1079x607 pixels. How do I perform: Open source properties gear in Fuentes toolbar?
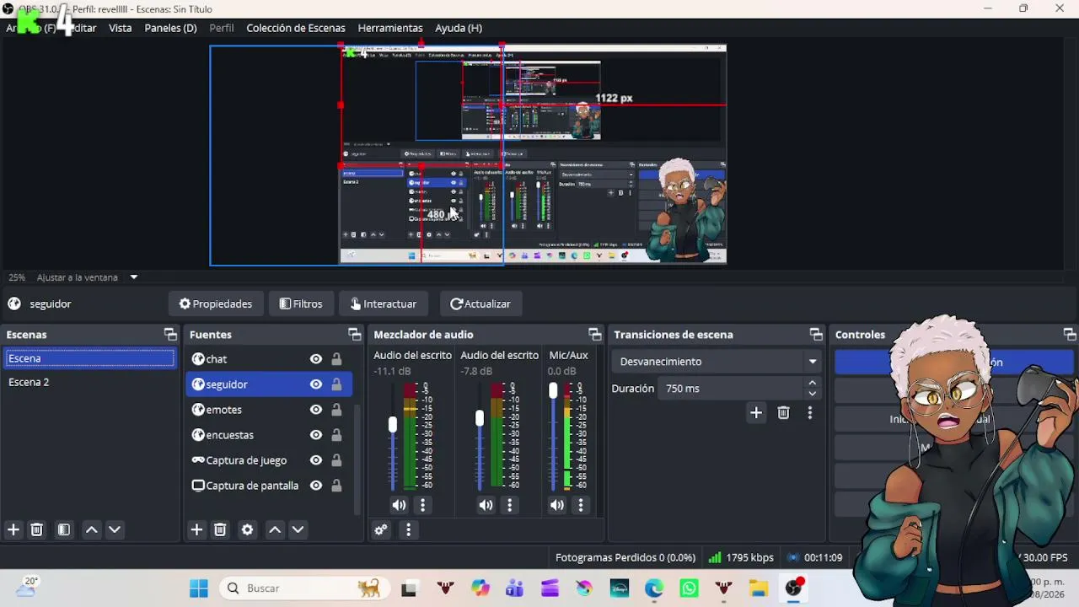pos(247,529)
